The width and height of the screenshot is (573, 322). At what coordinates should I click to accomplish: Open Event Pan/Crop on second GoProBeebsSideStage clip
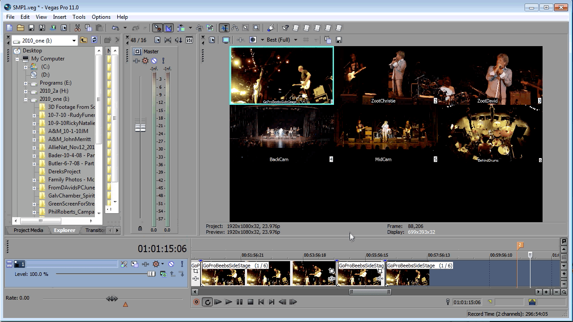point(332,271)
